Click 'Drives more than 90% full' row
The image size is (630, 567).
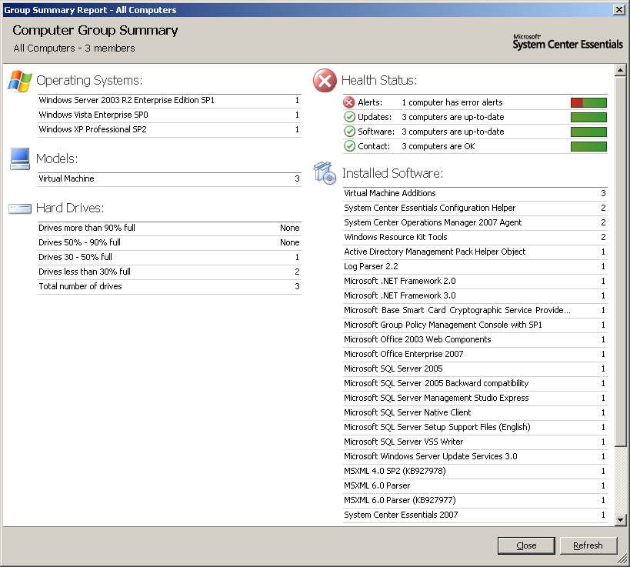point(169,228)
